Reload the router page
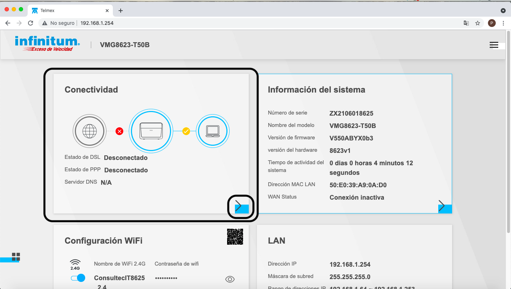 31,23
